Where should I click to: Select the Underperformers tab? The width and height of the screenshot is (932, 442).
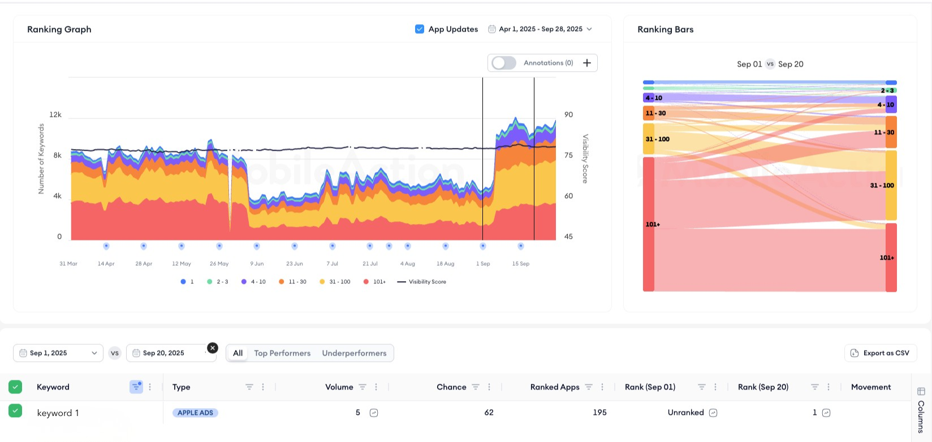pyautogui.click(x=354, y=353)
